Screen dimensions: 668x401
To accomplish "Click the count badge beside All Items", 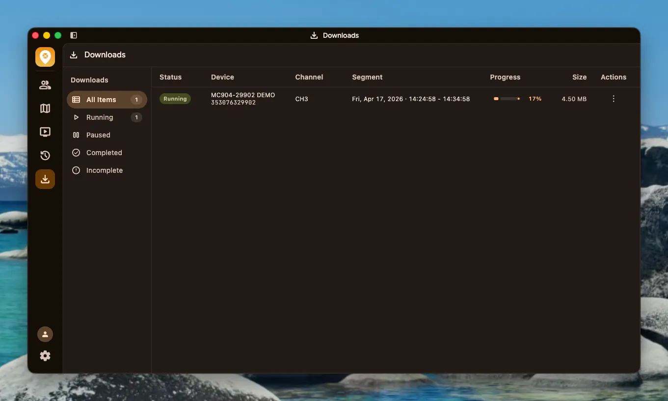I will pyautogui.click(x=136, y=100).
